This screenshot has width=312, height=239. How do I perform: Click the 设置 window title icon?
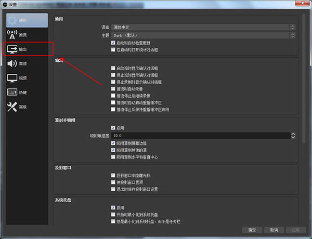pos(4,4)
